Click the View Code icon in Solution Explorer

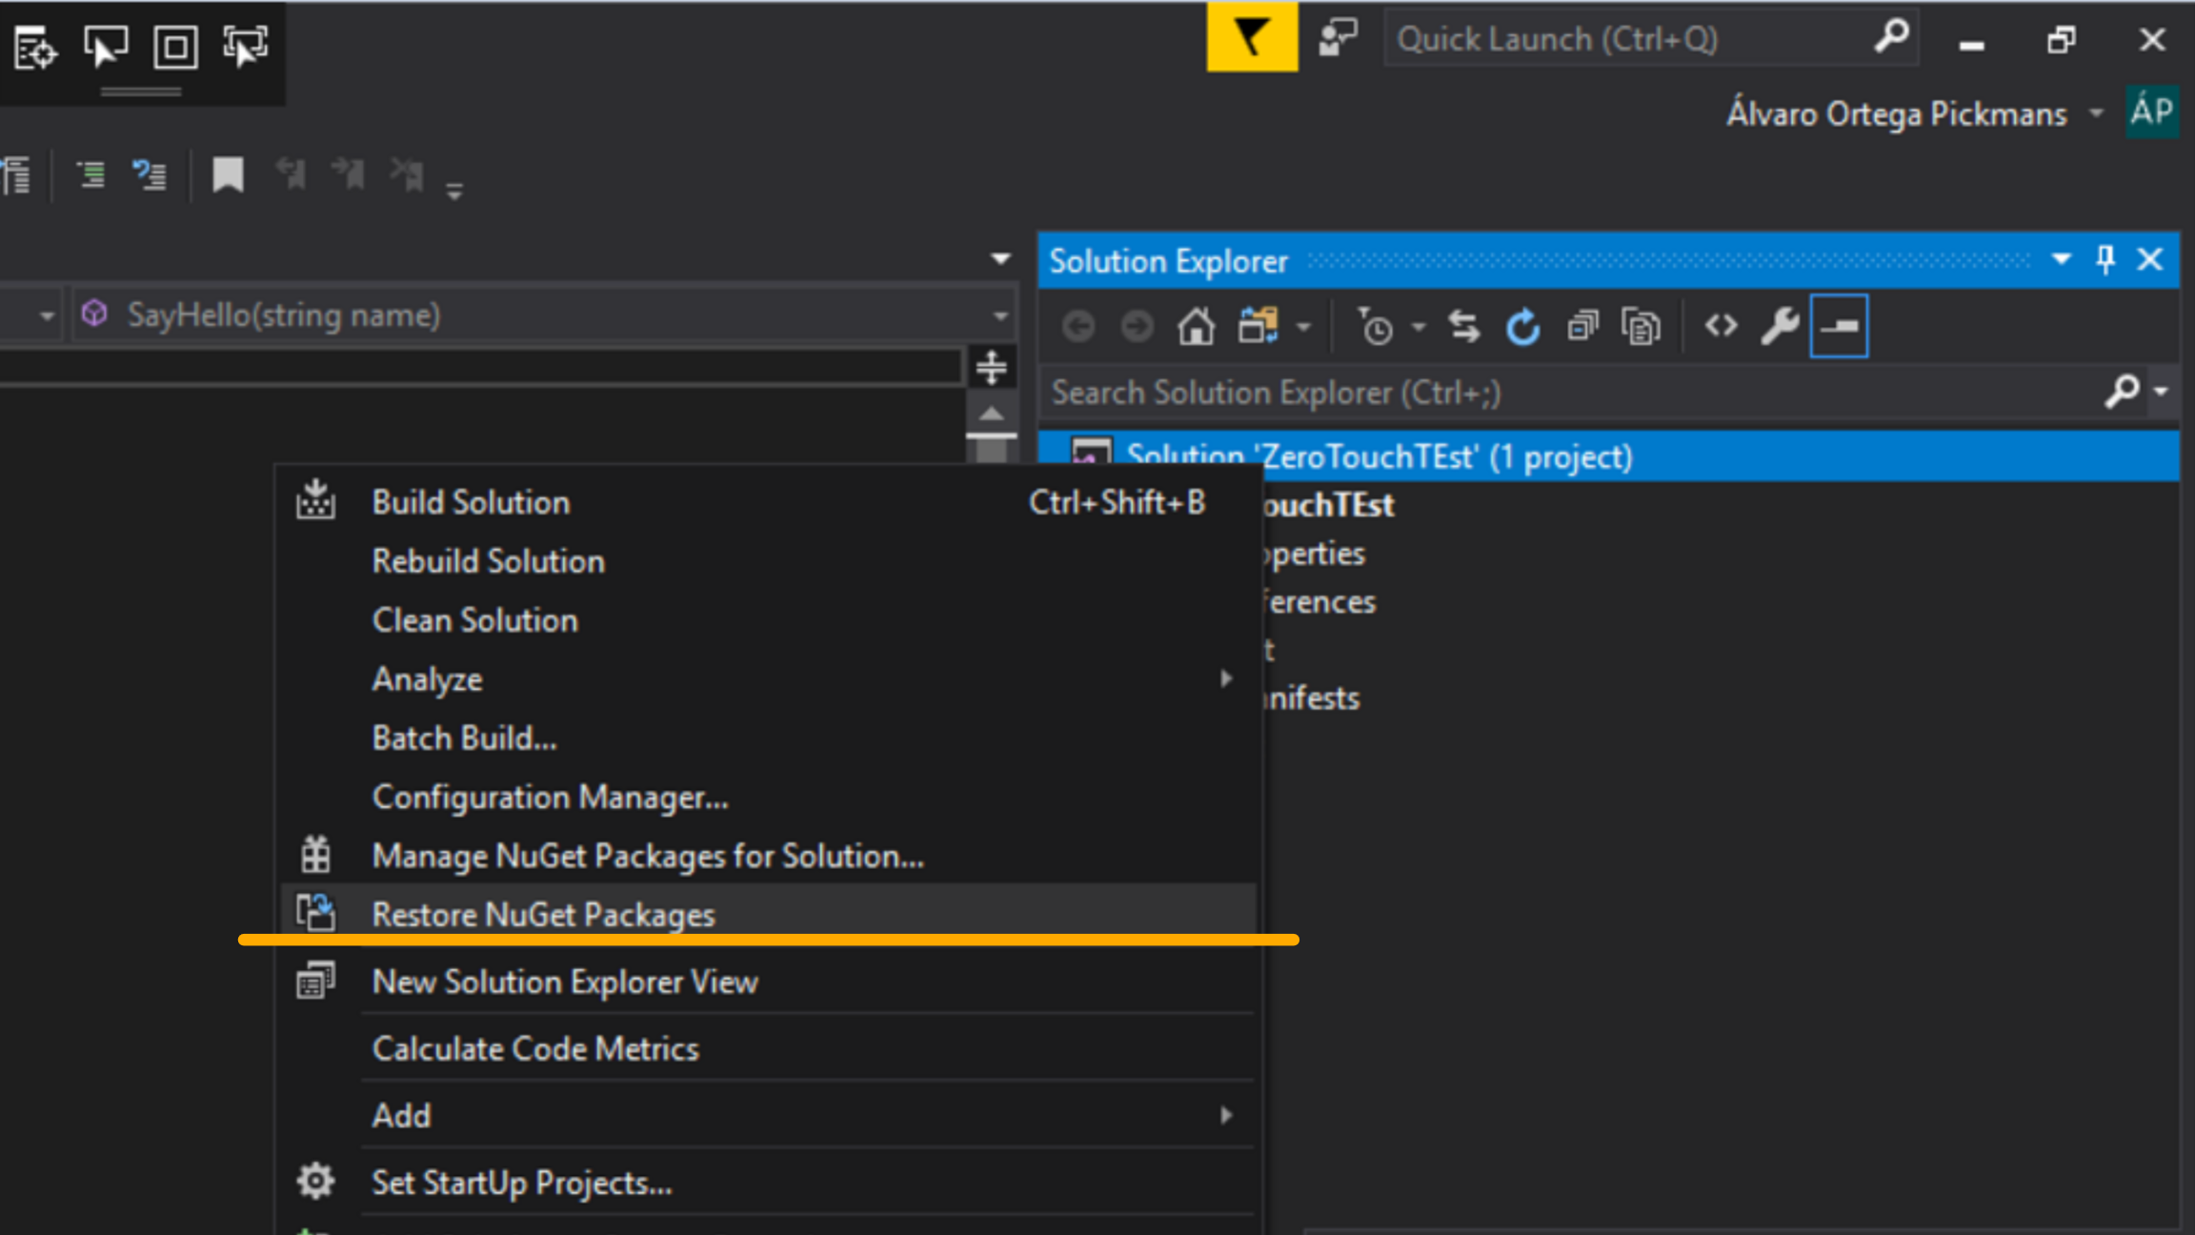click(x=1721, y=327)
